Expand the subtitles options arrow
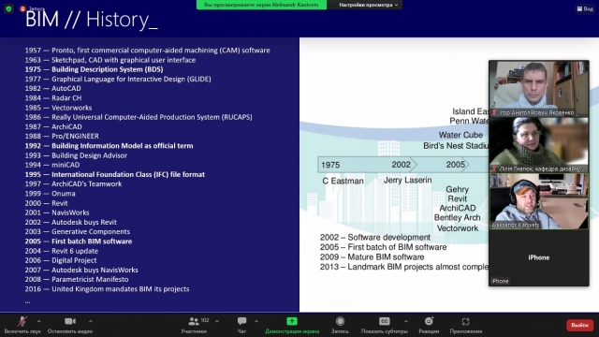 click(x=405, y=321)
